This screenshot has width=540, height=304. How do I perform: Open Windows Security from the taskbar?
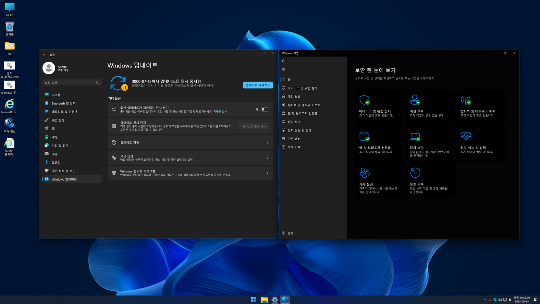click(285, 299)
